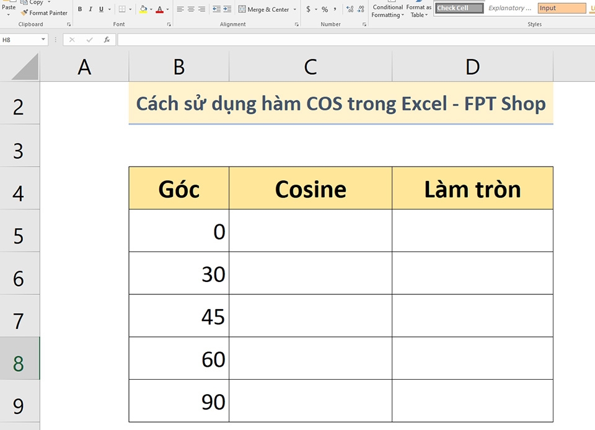Open the Name Box dropdown
The height and width of the screenshot is (430, 595).
tap(43, 39)
